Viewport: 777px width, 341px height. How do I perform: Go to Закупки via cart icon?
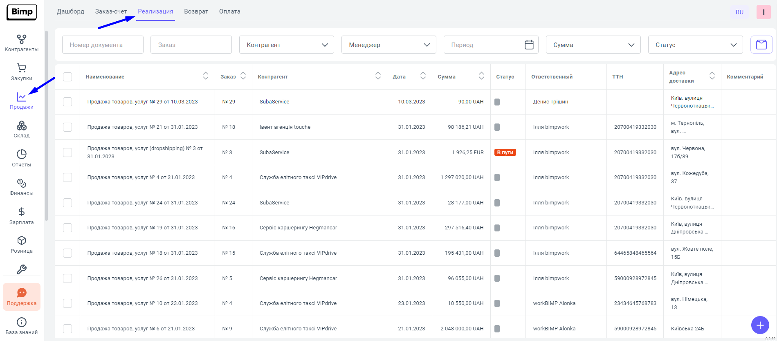tap(22, 72)
